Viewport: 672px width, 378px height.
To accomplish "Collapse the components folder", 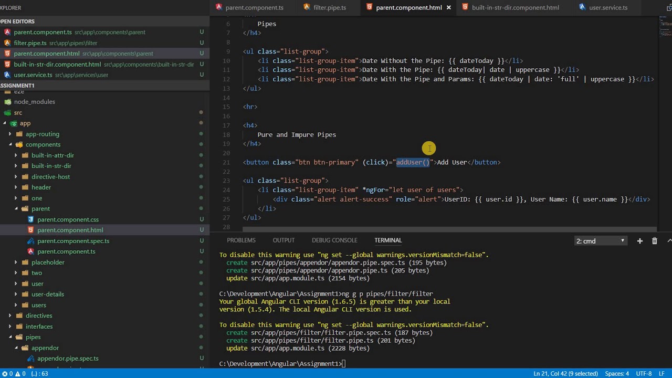I will (10, 144).
